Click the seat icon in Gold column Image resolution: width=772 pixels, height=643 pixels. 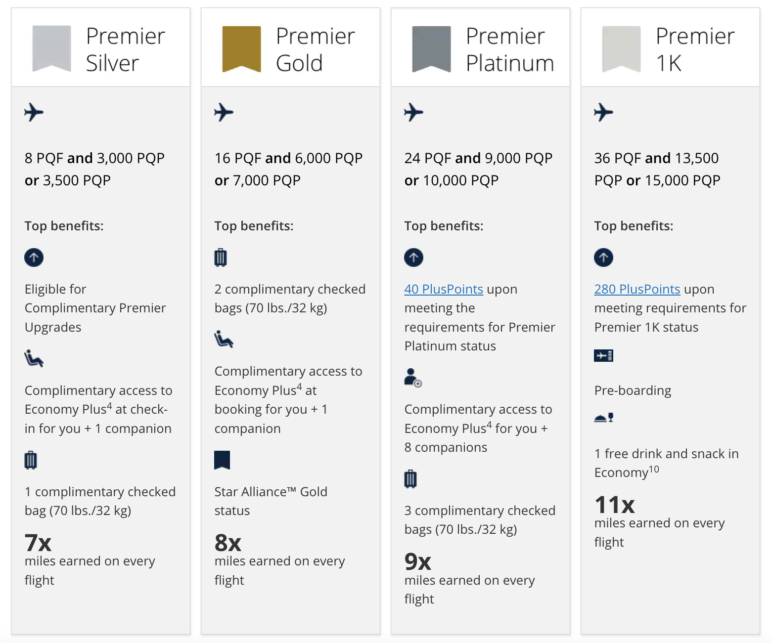[224, 340]
